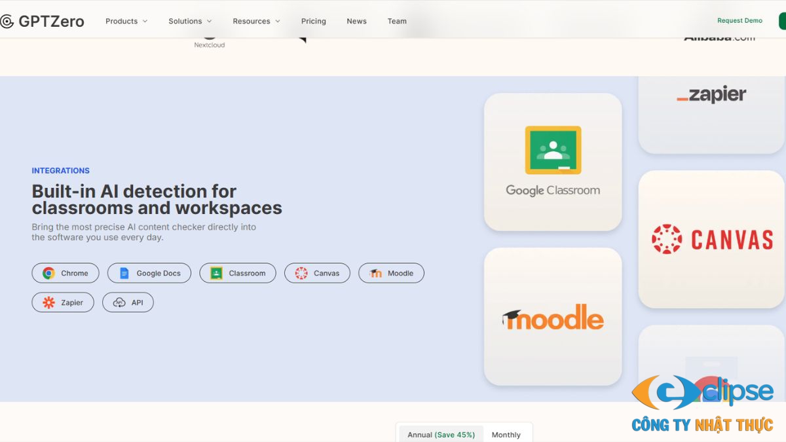Click the 'Built-in AI detection for classrooms' heading
This screenshot has height=442, width=786.
tap(157, 200)
